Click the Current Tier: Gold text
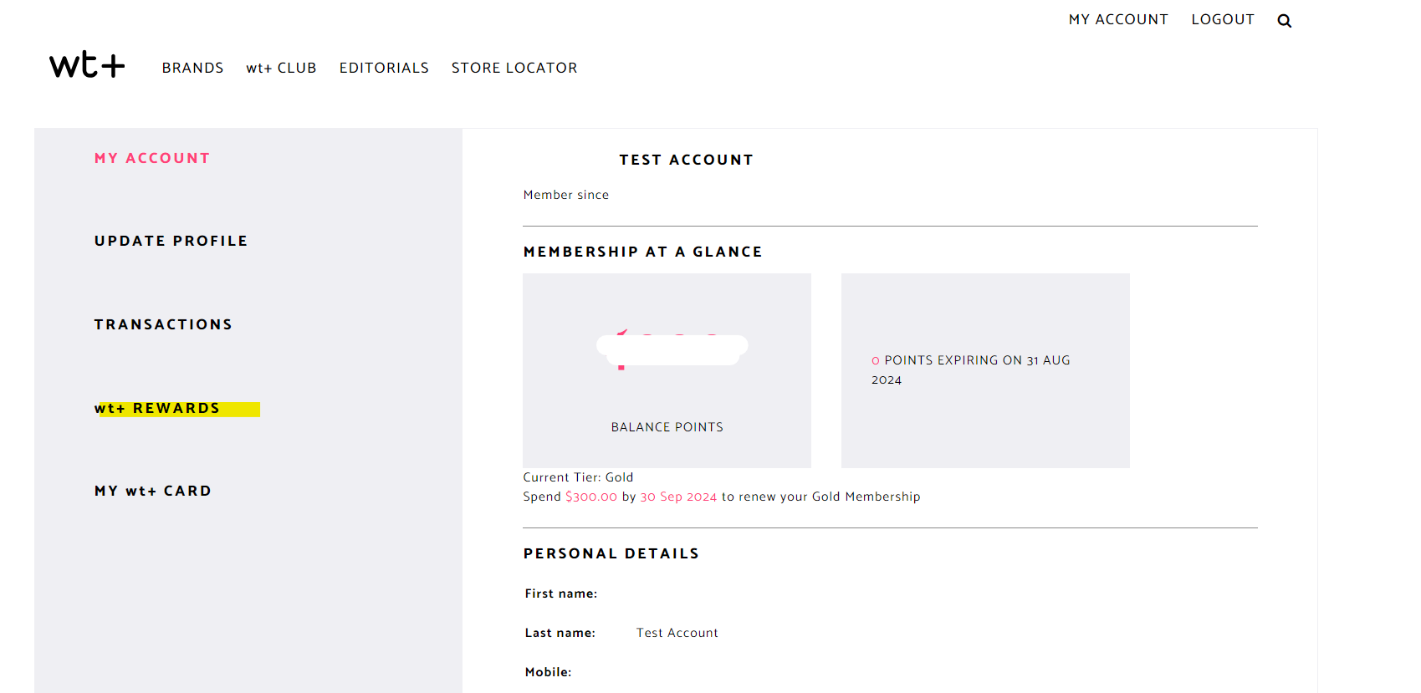Viewport: 1421px width, 693px height. pyautogui.click(x=578, y=477)
